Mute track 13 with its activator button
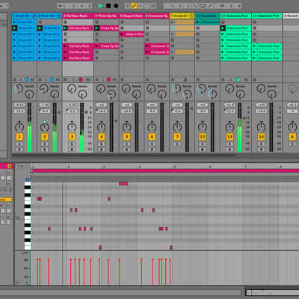This screenshot has height=299, width=299. click(x=229, y=137)
